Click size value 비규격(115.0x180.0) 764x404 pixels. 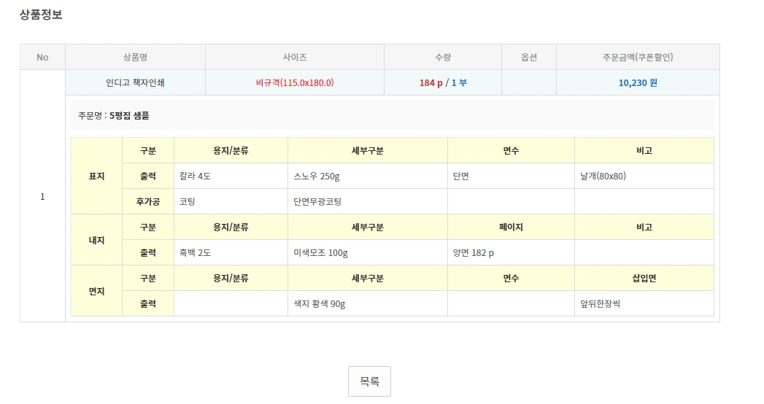coord(295,82)
